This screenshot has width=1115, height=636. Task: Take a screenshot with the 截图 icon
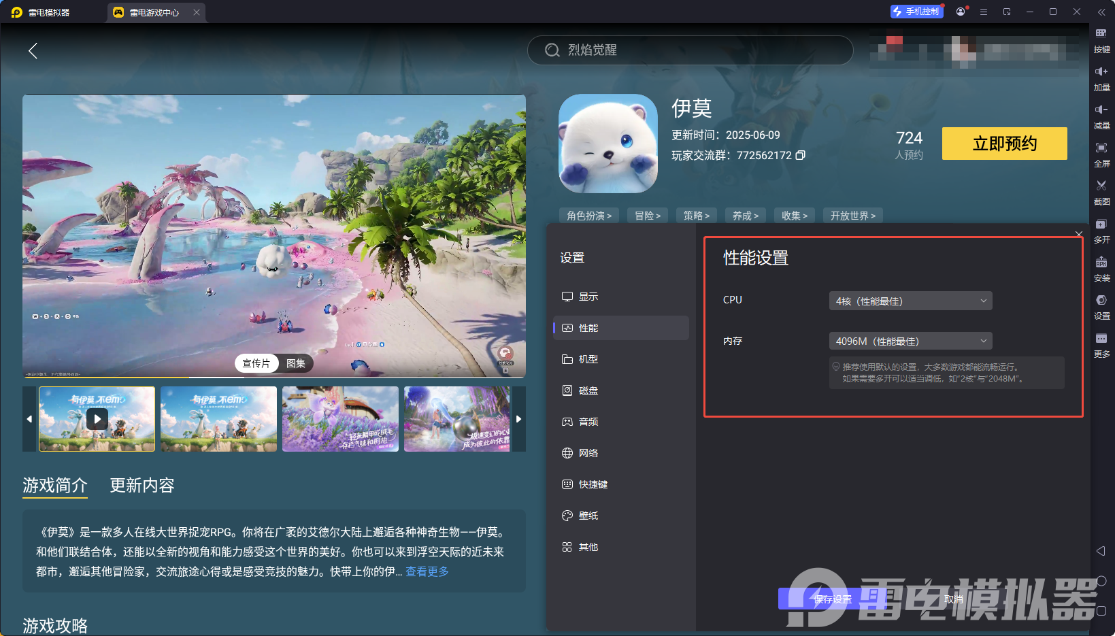(x=1102, y=193)
